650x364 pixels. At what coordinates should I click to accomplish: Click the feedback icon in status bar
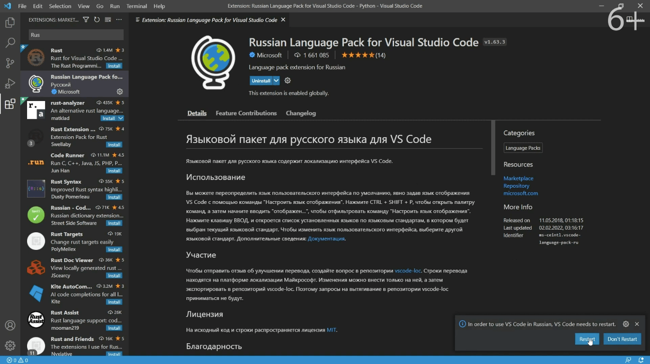[628, 360]
